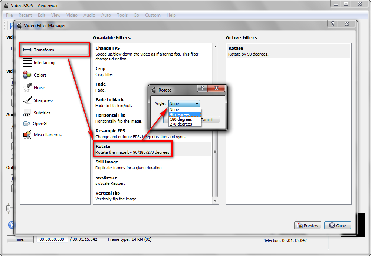
Task: Open the Video menu
Action: pyautogui.click(x=72, y=15)
